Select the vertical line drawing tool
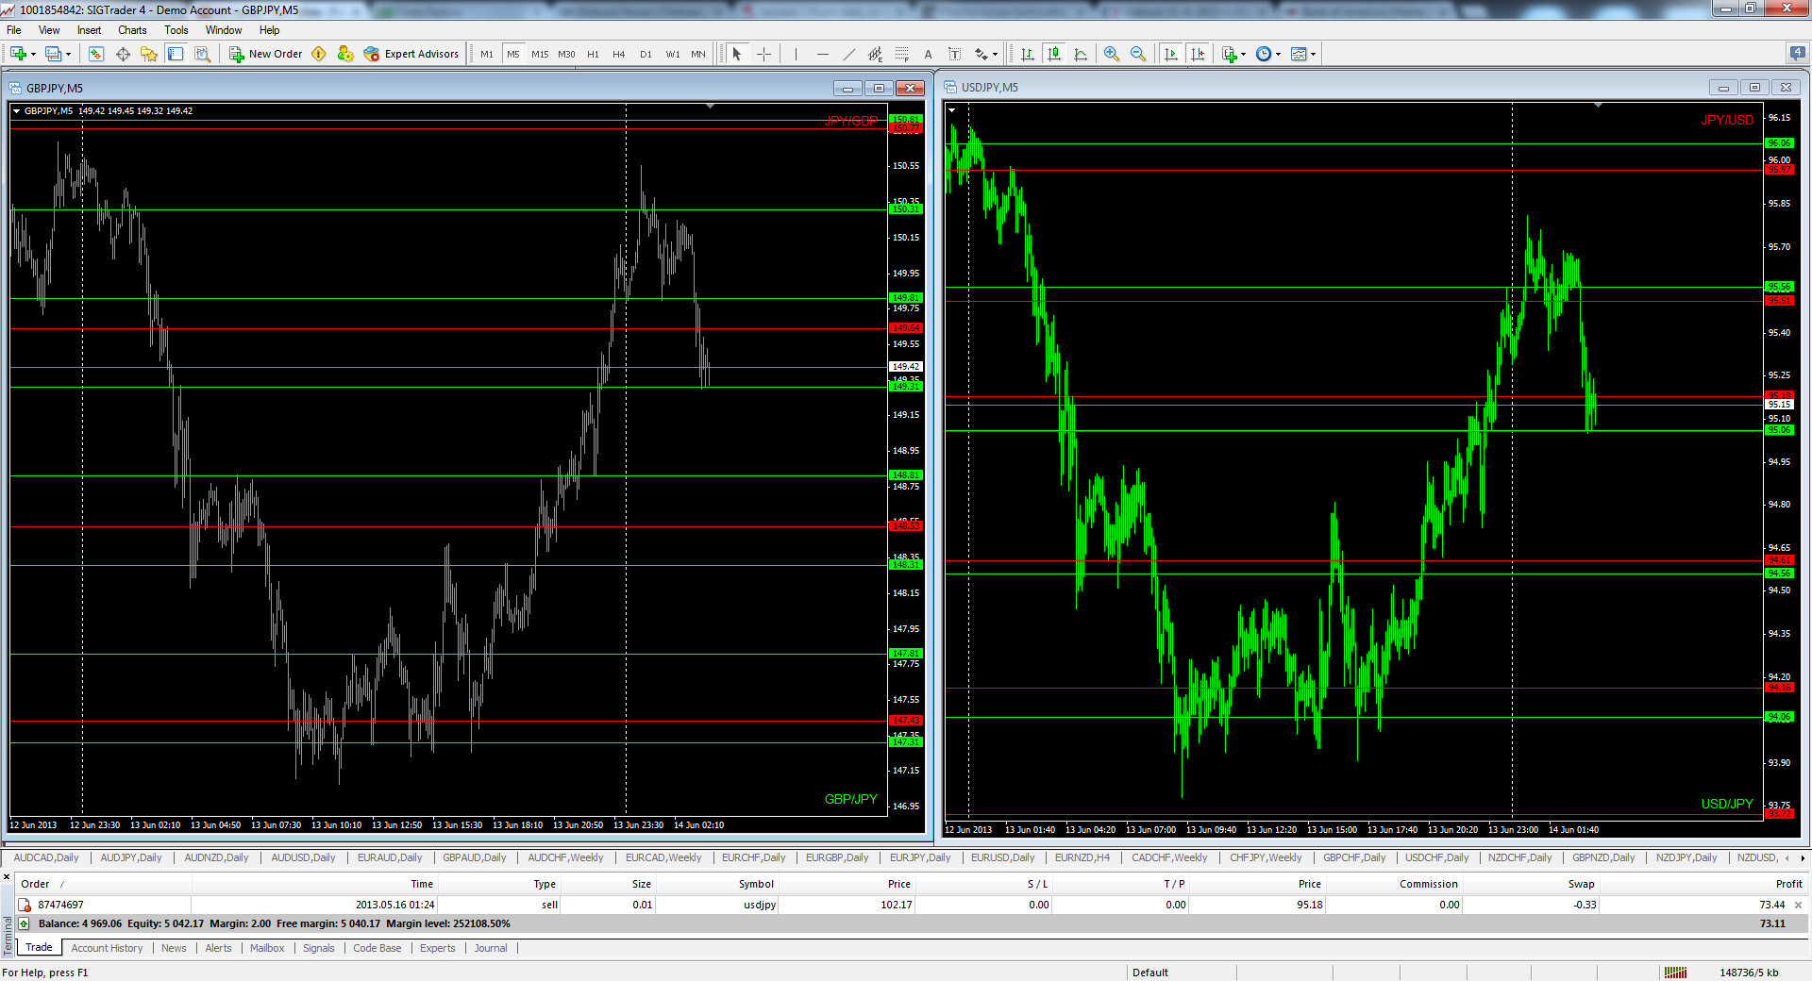1812x981 pixels. pos(796,54)
